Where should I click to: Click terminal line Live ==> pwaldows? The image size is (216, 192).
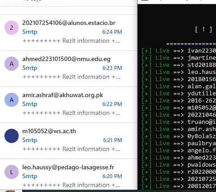point(179,165)
